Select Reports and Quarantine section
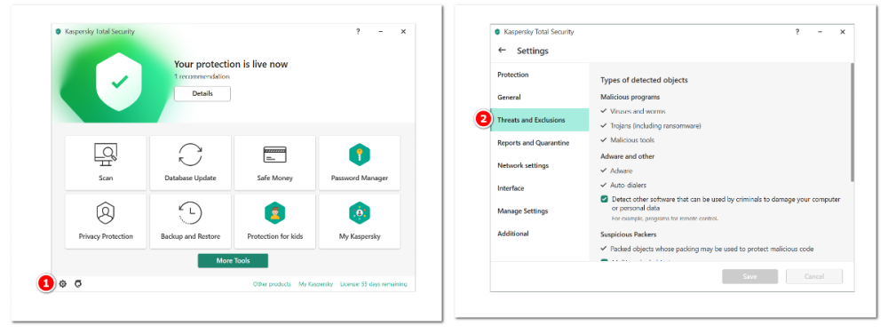 pos(540,143)
